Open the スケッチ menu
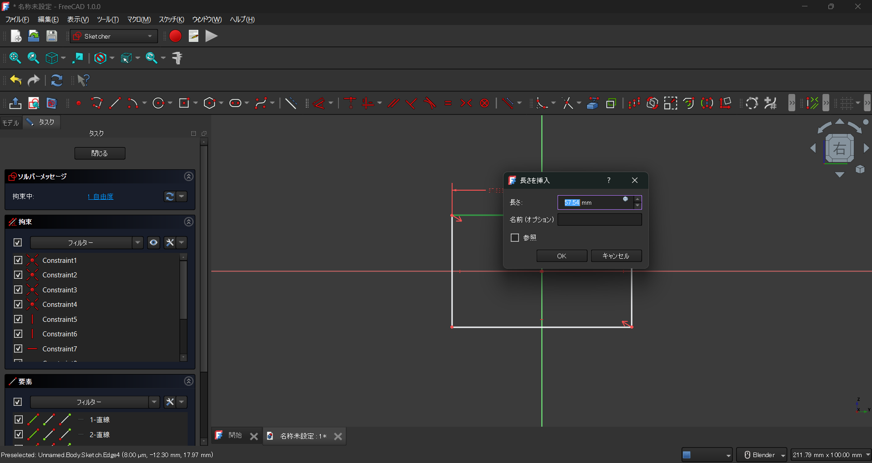 171,20
